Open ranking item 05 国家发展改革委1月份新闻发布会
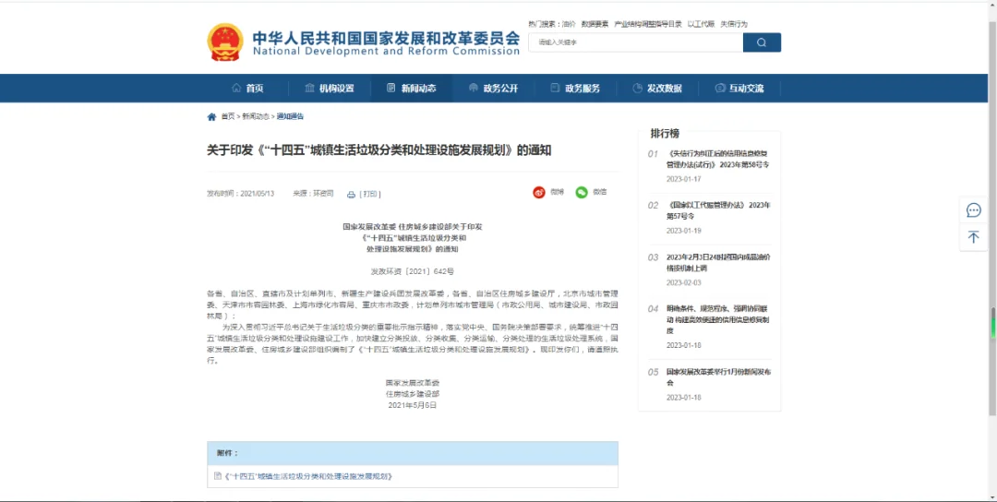997x502 pixels. click(x=718, y=377)
